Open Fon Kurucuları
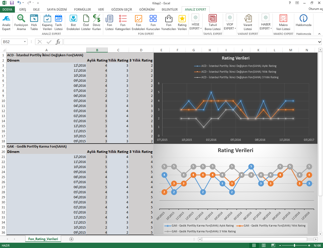 [x=153, y=22]
